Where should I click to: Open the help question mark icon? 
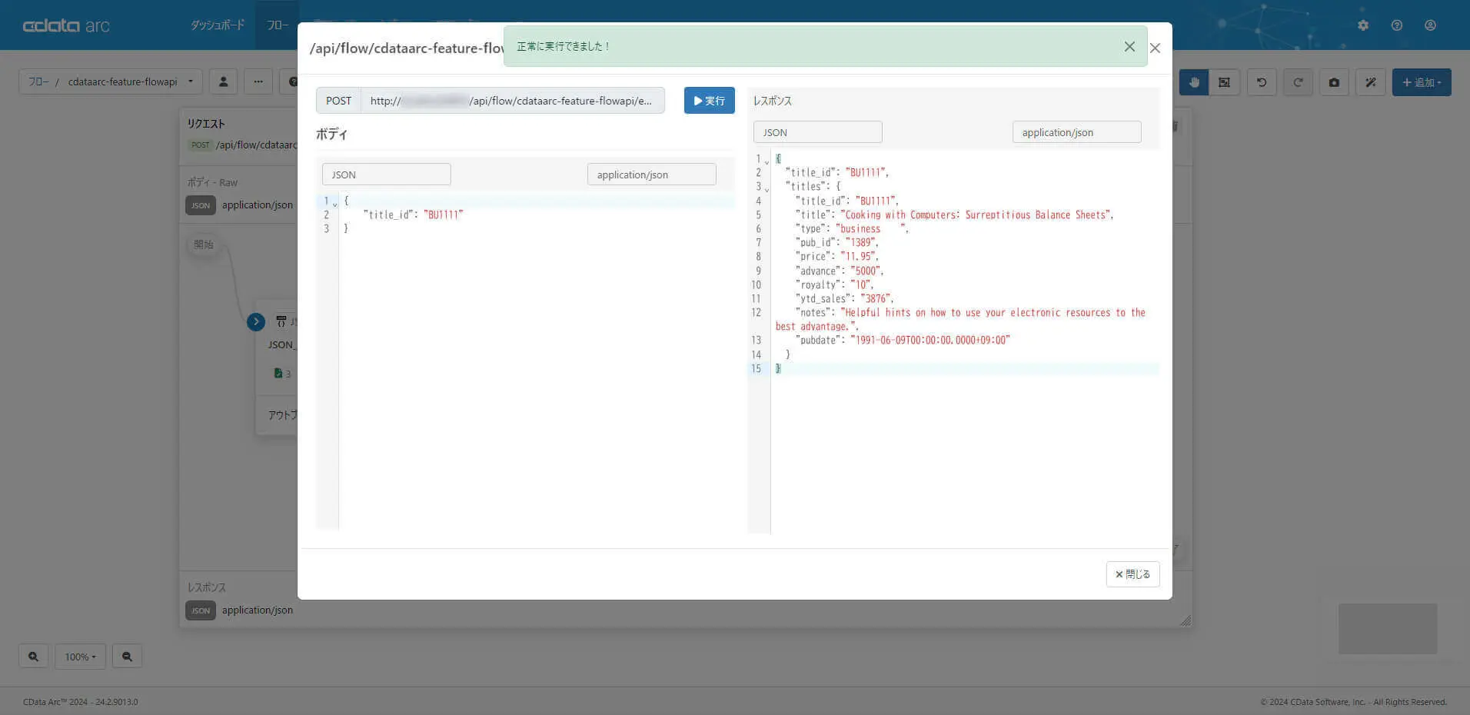(1397, 25)
